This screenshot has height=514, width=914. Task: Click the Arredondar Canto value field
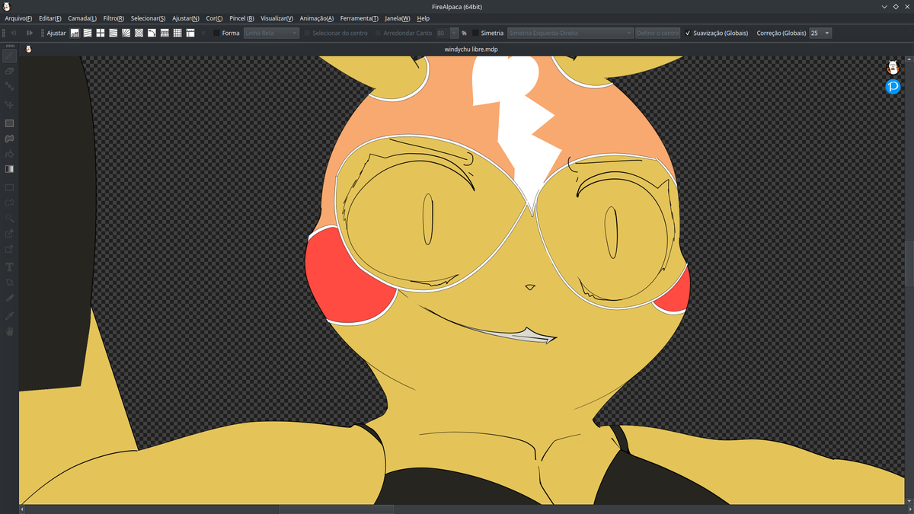(442, 33)
